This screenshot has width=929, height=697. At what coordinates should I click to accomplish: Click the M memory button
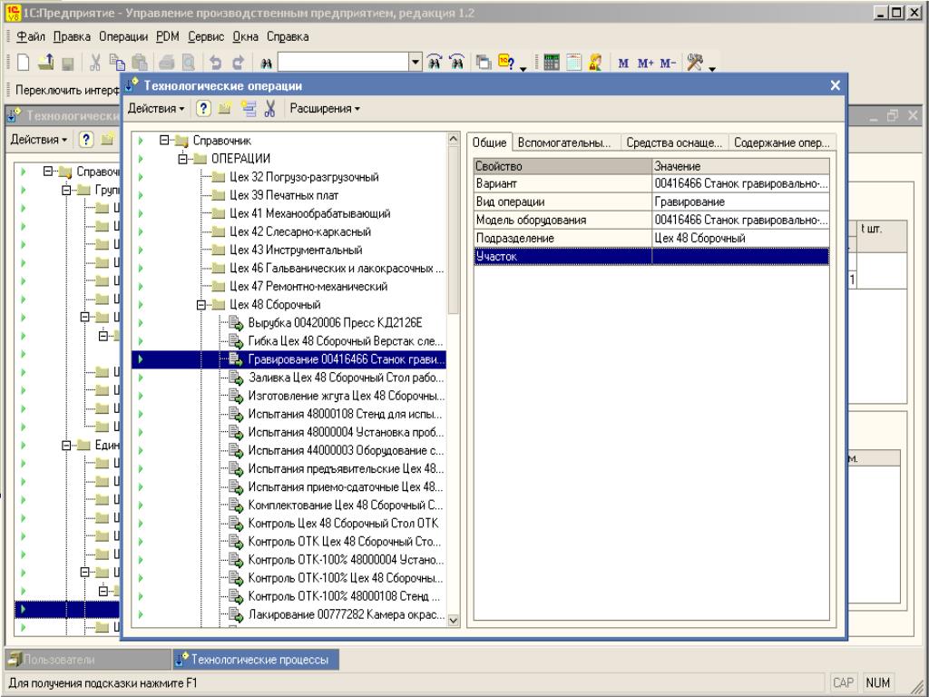[623, 63]
